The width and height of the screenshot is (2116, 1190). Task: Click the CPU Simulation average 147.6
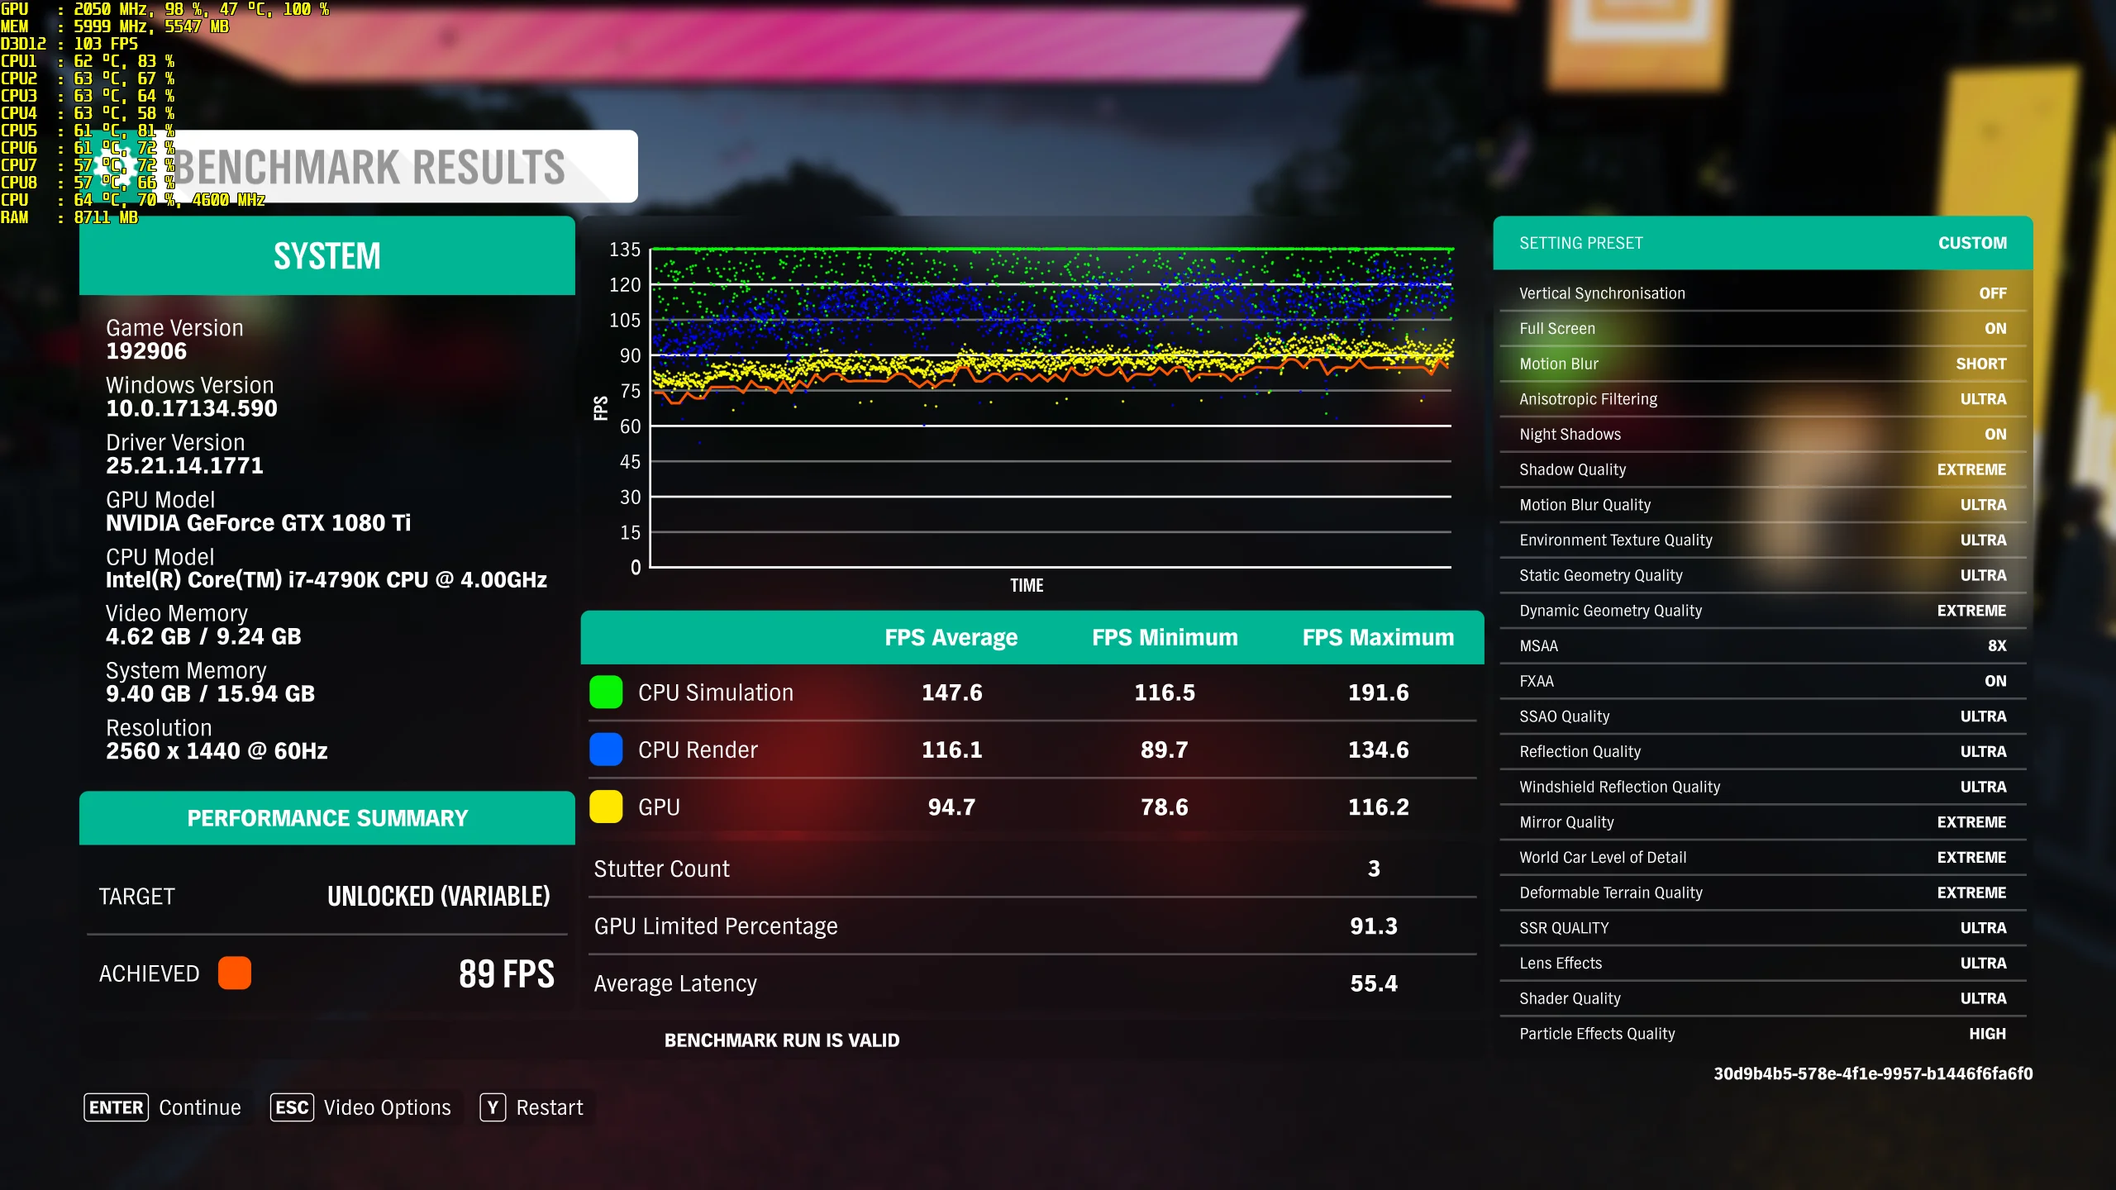point(952,693)
